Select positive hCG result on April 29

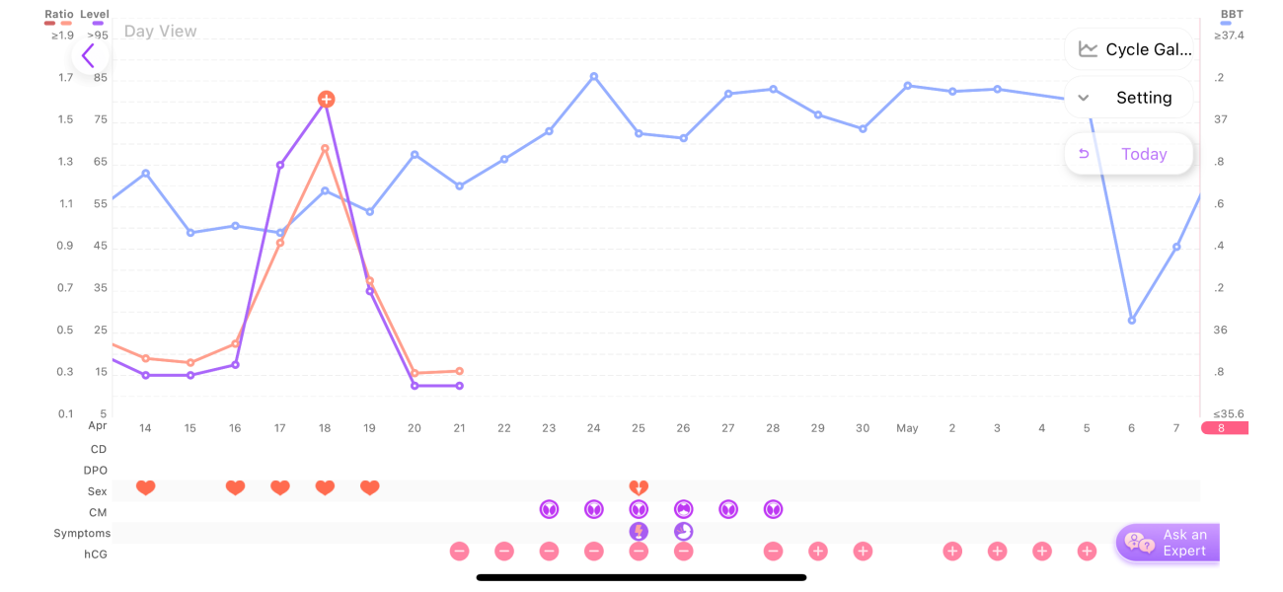[x=818, y=552]
